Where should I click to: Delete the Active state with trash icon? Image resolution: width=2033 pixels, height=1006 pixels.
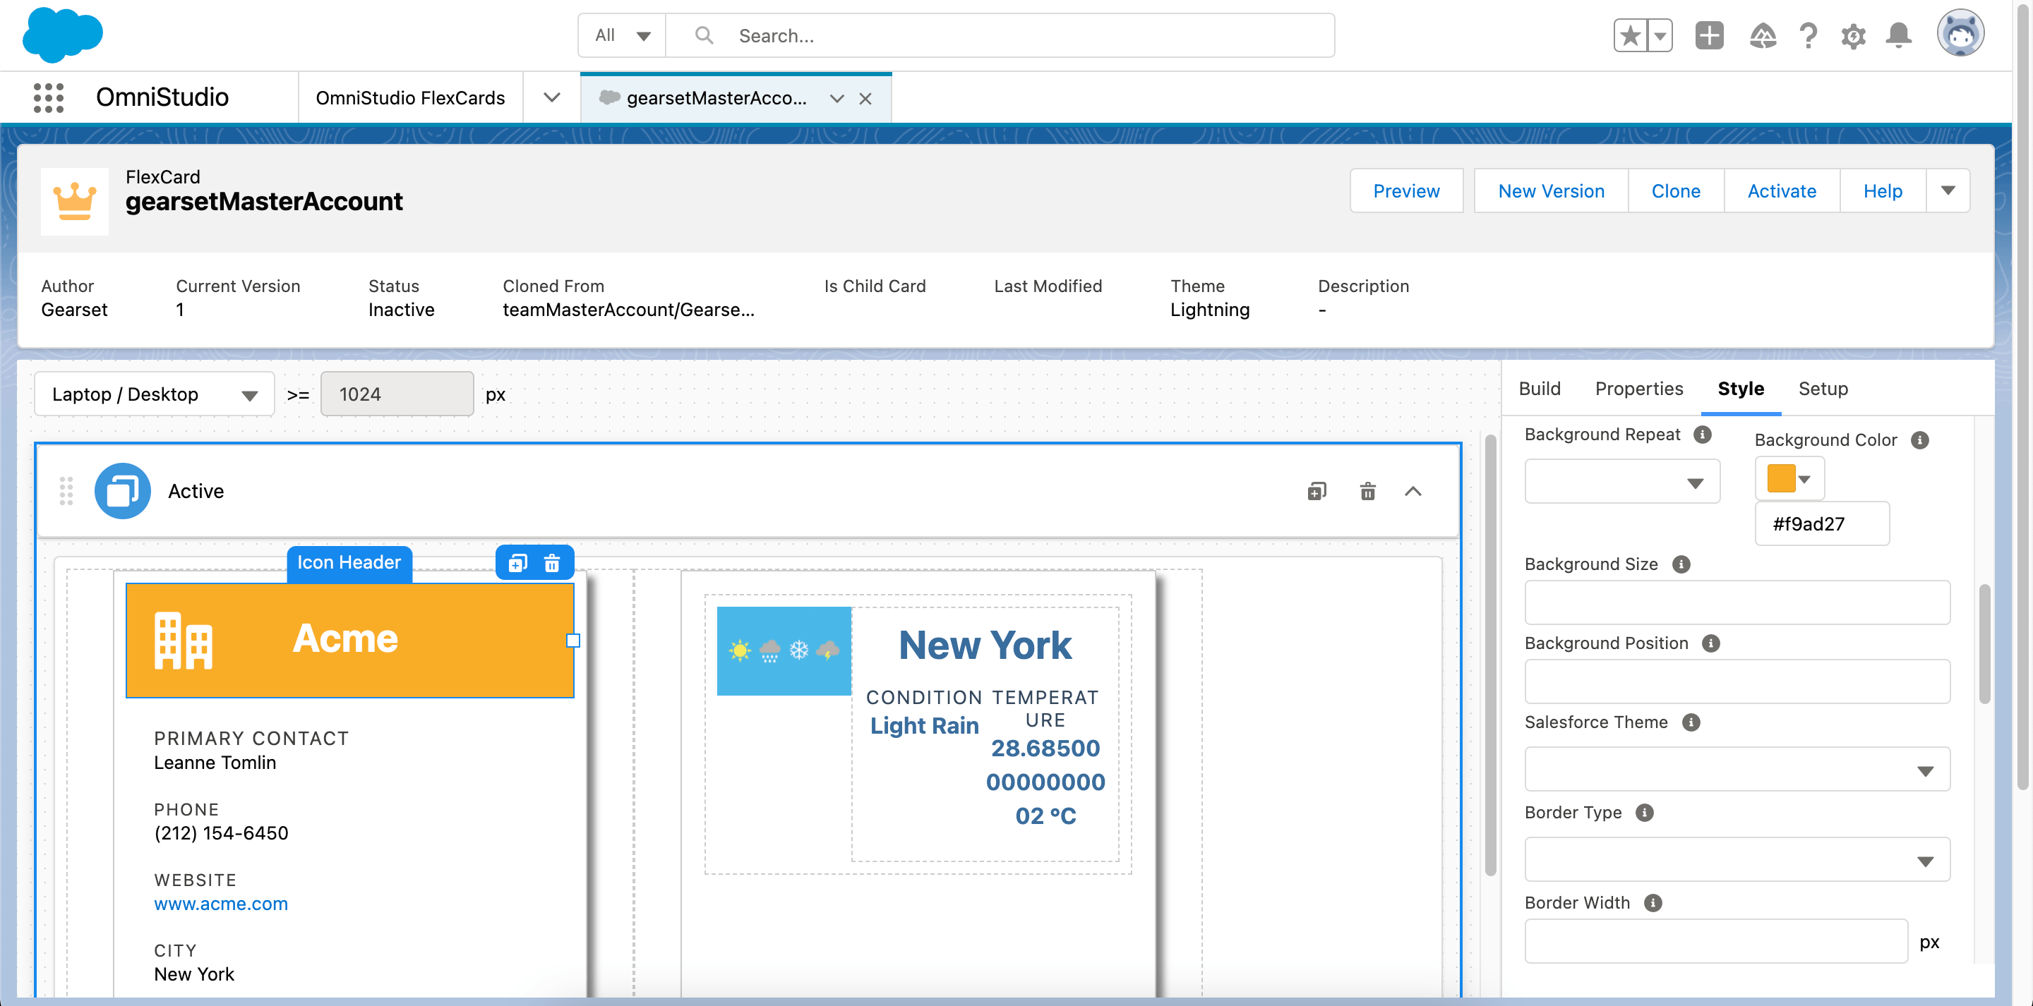click(1367, 491)
